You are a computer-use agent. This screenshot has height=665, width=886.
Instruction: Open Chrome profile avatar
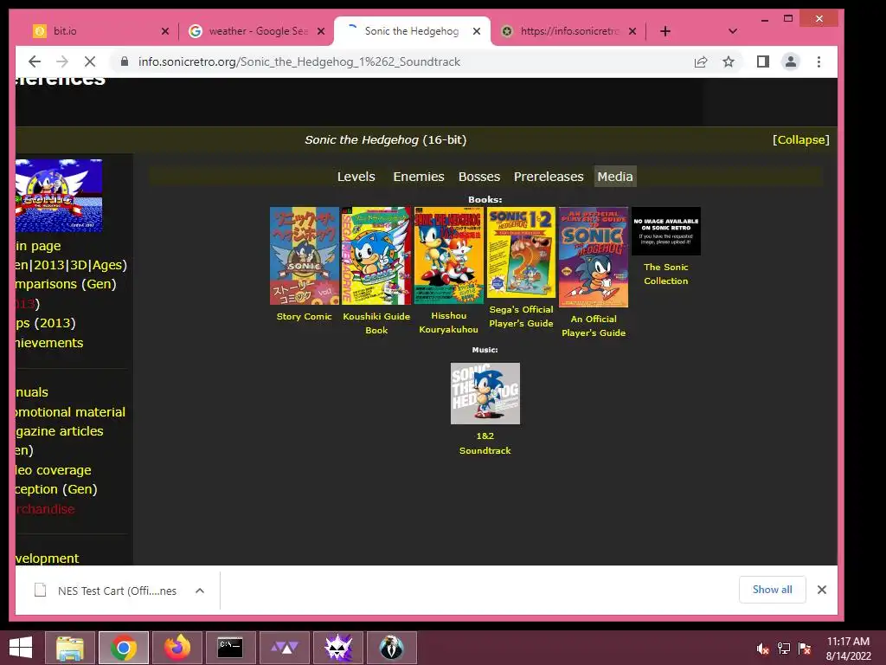pos(791,61)
